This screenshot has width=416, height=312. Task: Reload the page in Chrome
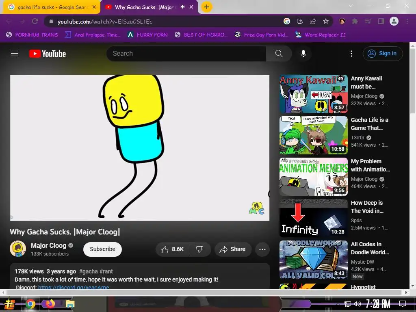tap(35, 22)
